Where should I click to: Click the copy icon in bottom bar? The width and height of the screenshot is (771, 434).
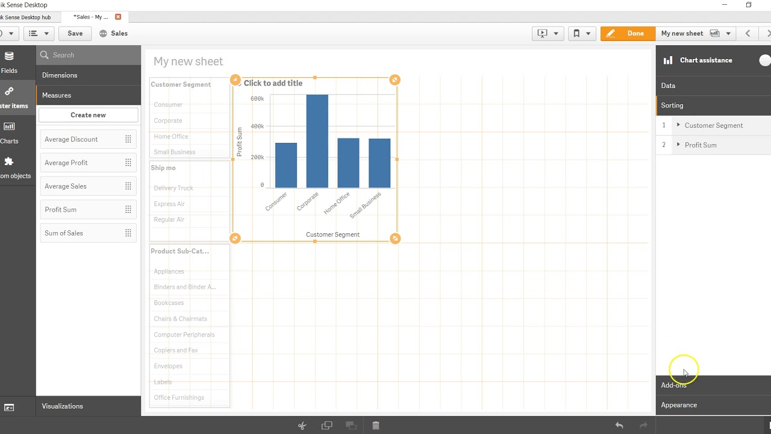[327, 426]
